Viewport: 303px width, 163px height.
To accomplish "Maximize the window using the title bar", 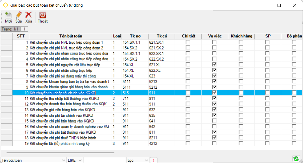I will 279,5.
